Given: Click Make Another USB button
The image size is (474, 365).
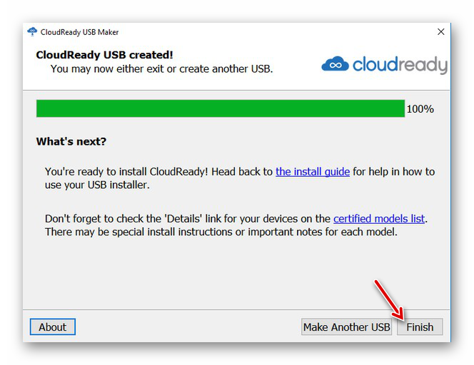Looking at the screenshot, I should (347, 327).
